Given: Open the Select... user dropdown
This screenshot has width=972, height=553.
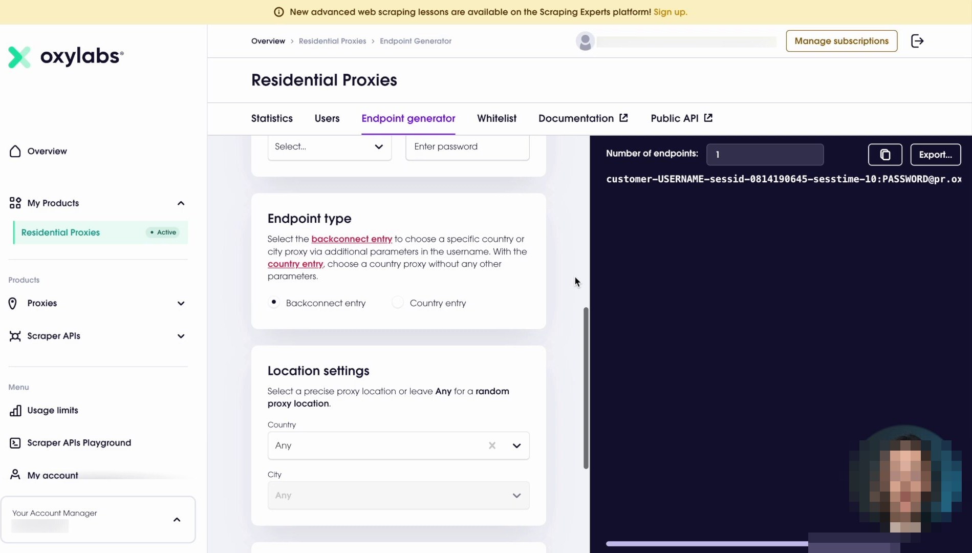Looking at the screenshot, I should click(330, 147).
